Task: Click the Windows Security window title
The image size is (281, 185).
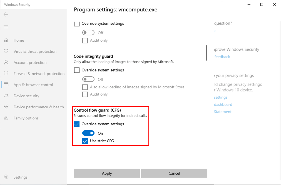Action: [x=17, y=5]
